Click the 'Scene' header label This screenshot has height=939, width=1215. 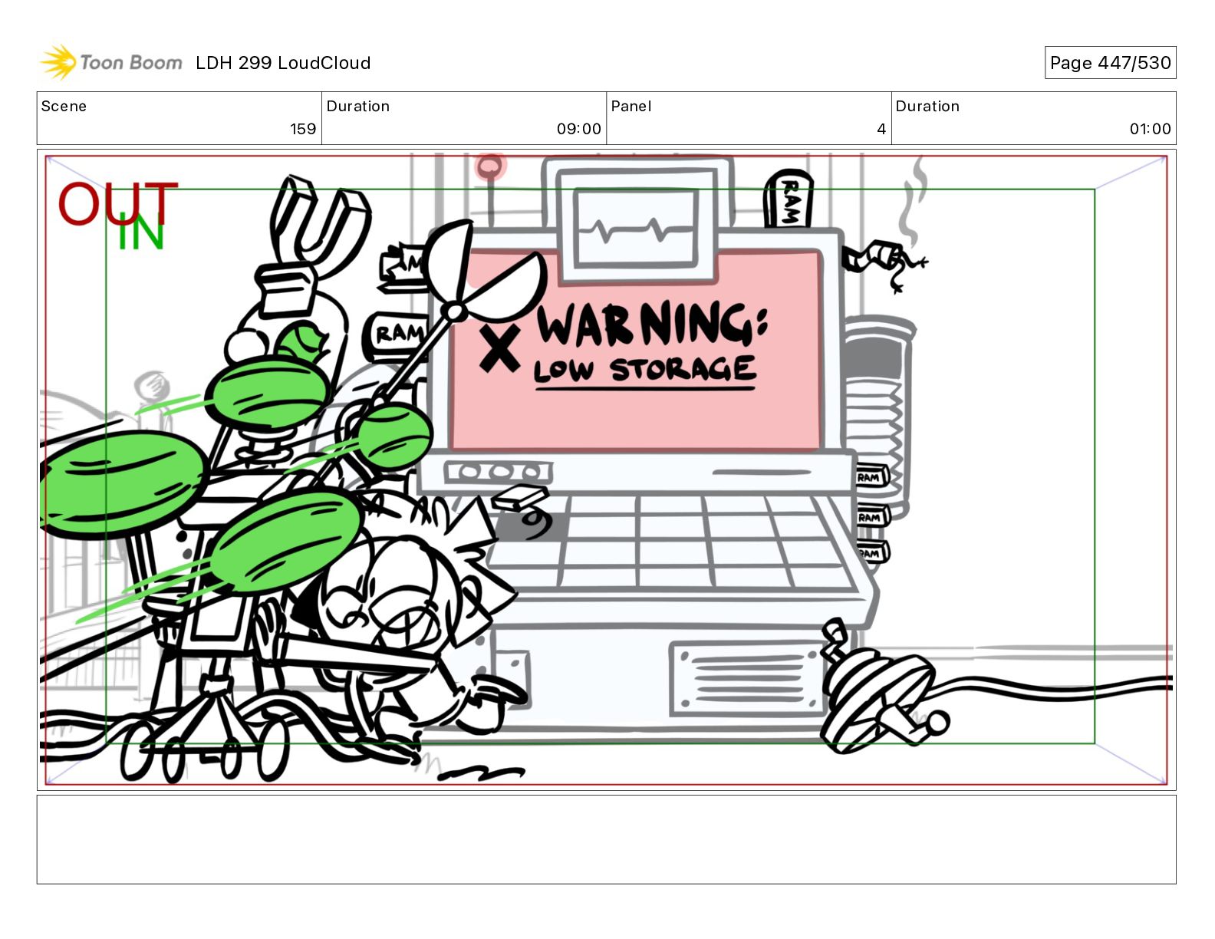tap(64, 107)
